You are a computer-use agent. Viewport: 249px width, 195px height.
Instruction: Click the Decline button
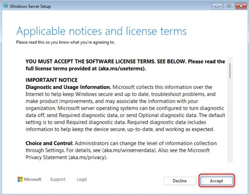coord(179,181)
